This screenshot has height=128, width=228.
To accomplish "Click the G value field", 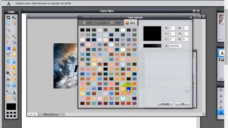I will point(185,34).
